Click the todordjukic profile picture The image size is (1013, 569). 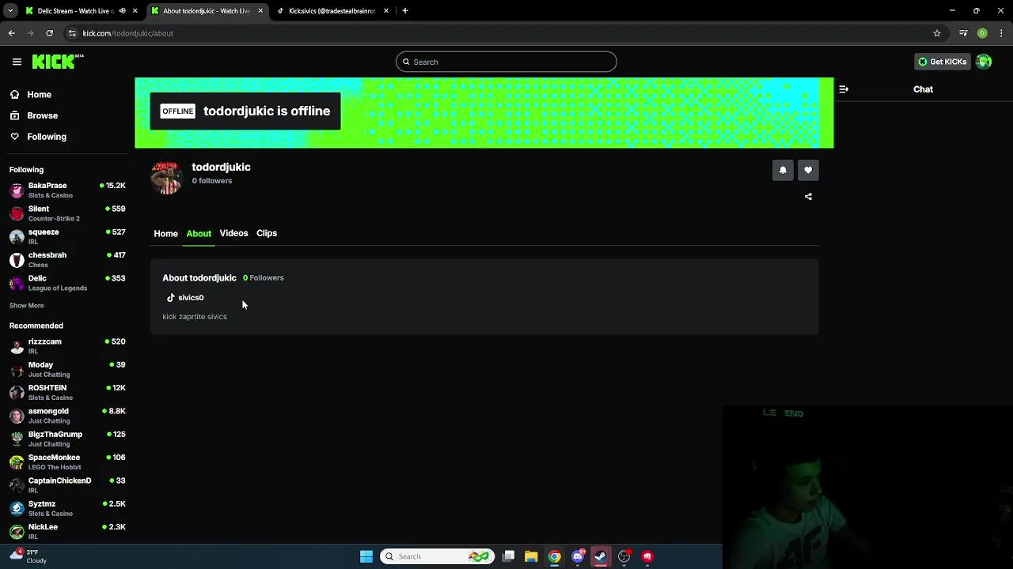(166, 178)
